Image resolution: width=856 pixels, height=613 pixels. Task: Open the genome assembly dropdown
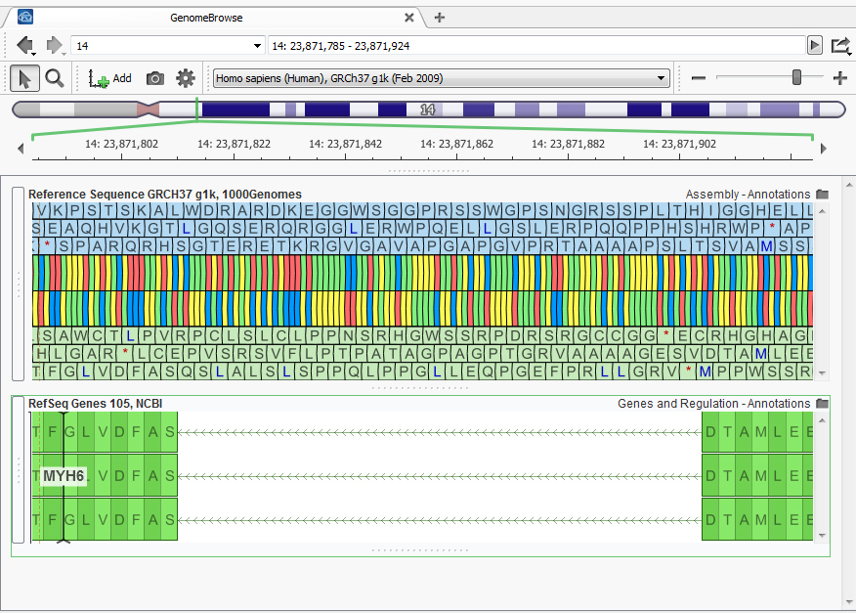coord(441,78)
